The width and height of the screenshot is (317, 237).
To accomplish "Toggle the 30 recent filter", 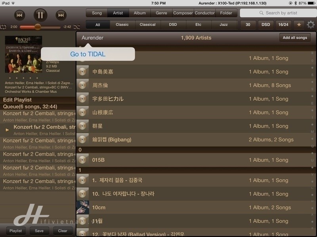I will coord(248,24).
